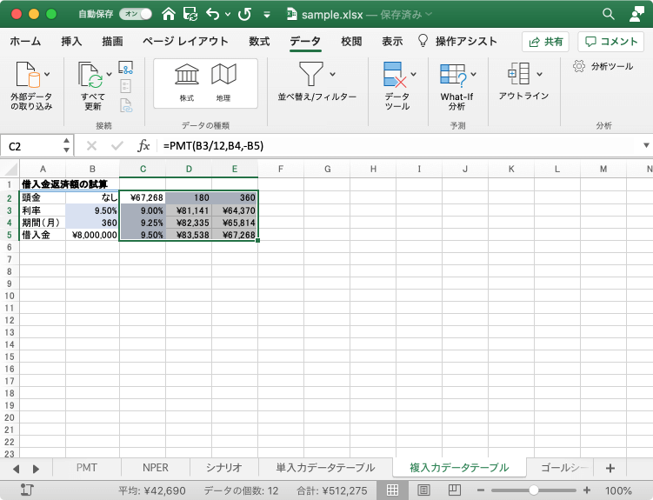653x500 pixels.
Task: Select cell A1 借入金返済額の試算
Action: 43,184
